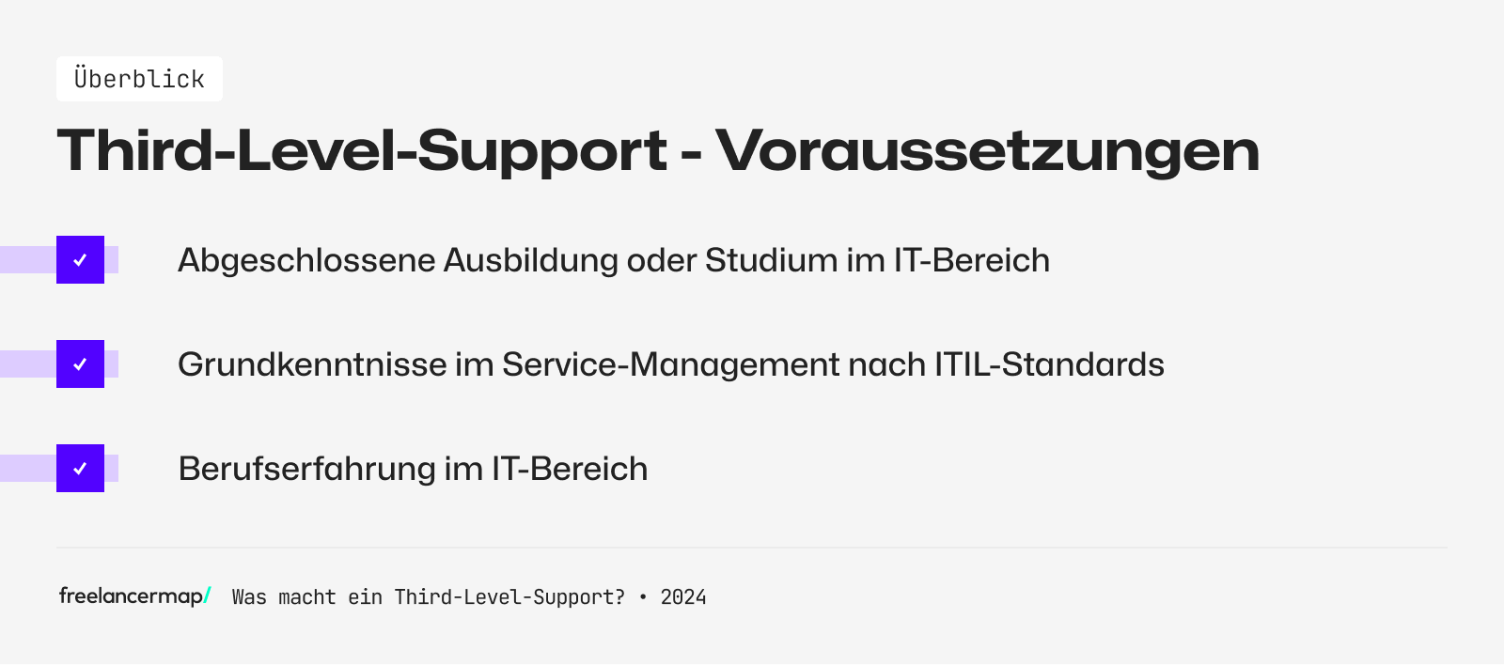This screenshot has width=1504, height=665.
Task: Click Third-Level-Support in the main heading
Action: tap(362, 150)
